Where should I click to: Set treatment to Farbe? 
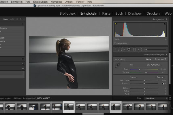(x=148, y=59)
